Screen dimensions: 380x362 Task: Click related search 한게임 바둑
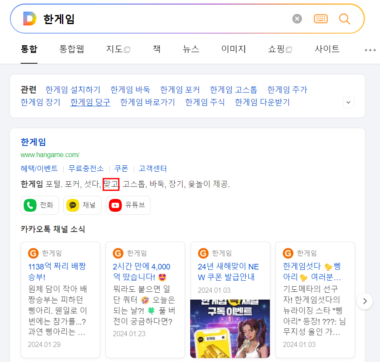pyautogui.click(x=130, y=90)
